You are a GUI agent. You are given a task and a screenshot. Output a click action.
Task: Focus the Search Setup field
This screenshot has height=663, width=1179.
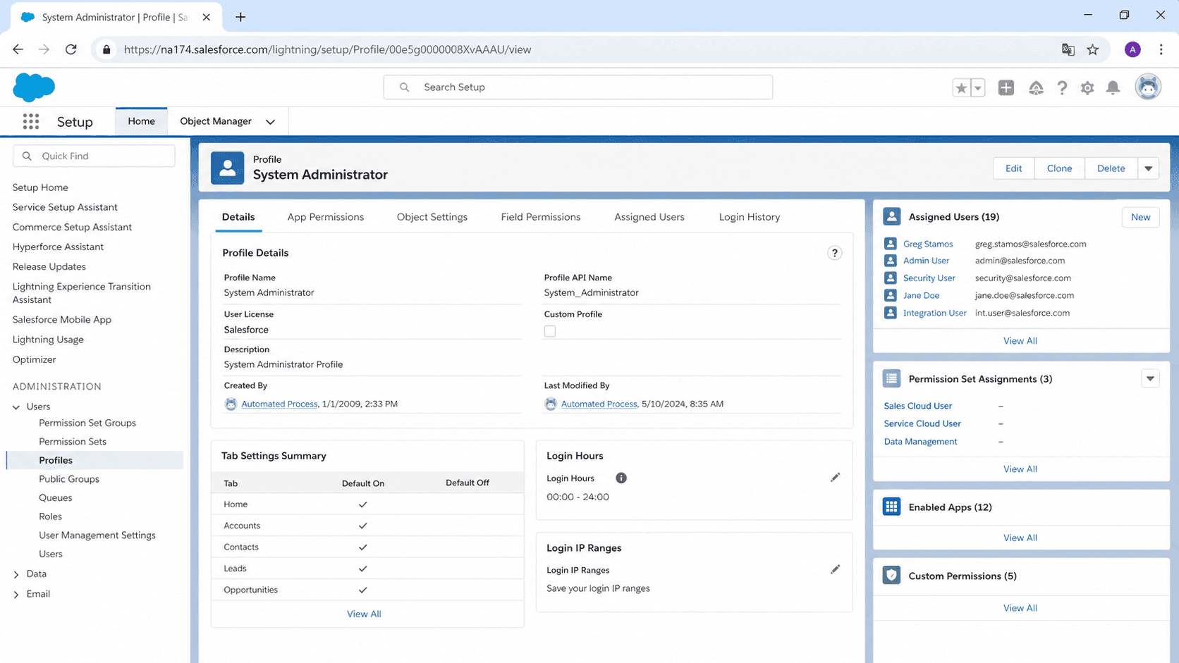(578, 87)
